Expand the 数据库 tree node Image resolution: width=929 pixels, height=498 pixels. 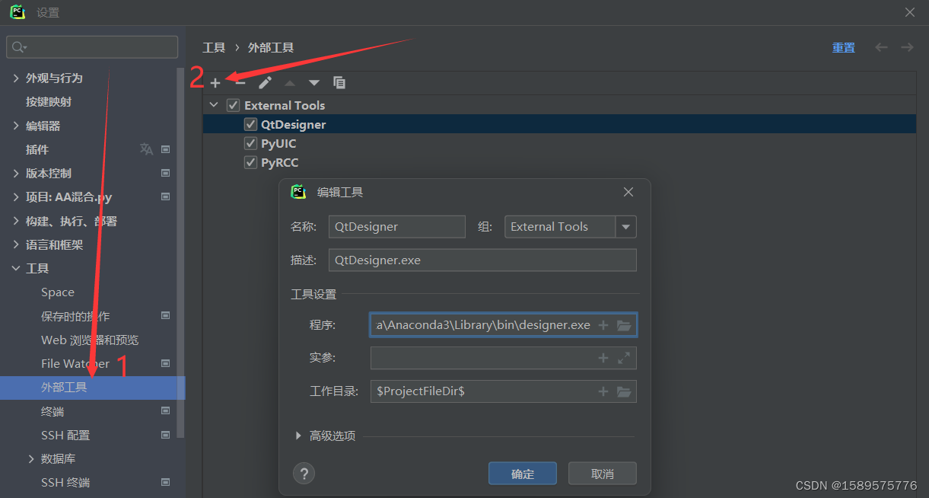pos(31,458)
